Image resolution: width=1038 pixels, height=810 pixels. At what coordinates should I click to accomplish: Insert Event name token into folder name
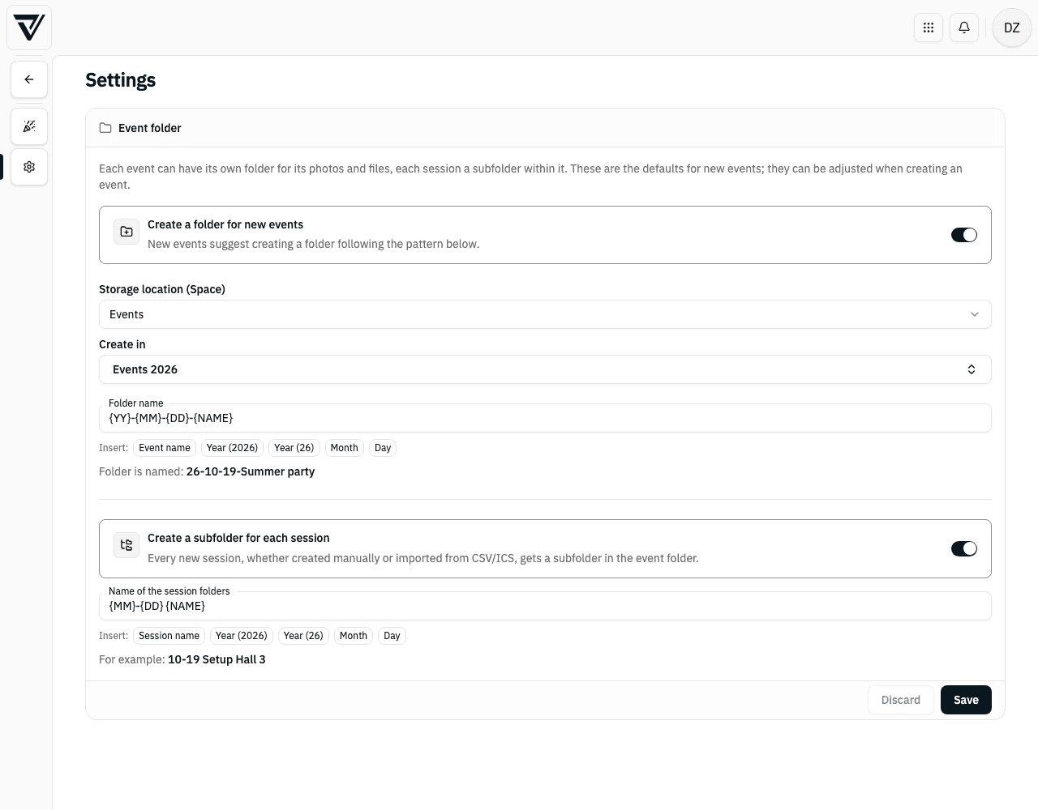165,448
